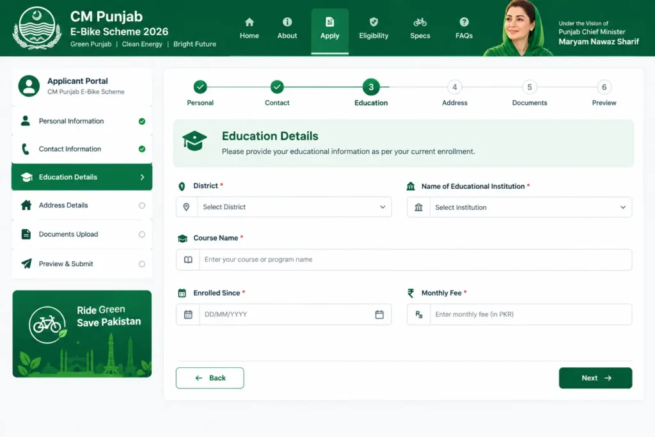Screen dimensions: 655x437
Task: Click the Monthly Fee input field
Action: [x=519, y=315]
